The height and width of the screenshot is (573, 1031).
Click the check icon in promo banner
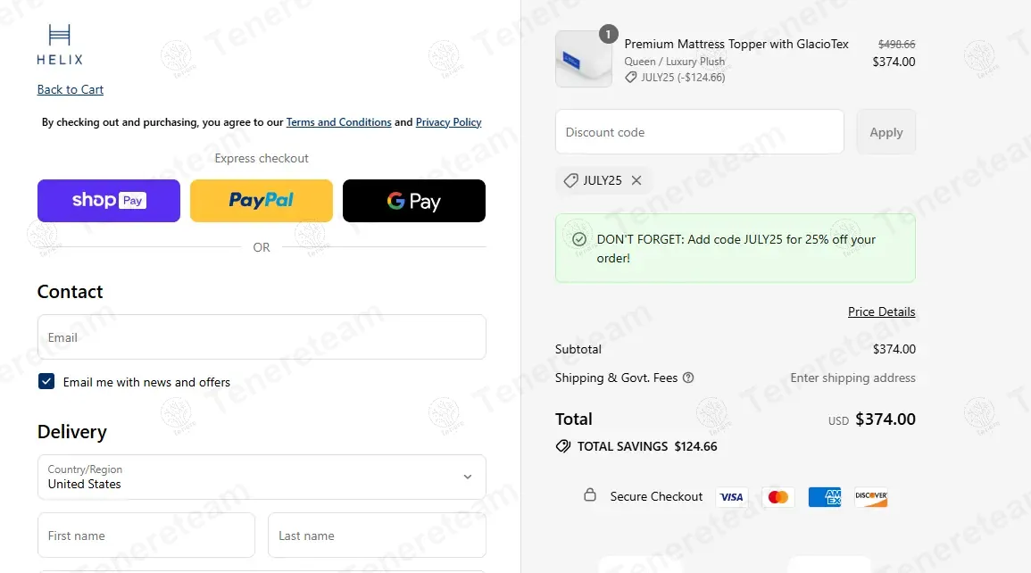click(x=579, y=239)
